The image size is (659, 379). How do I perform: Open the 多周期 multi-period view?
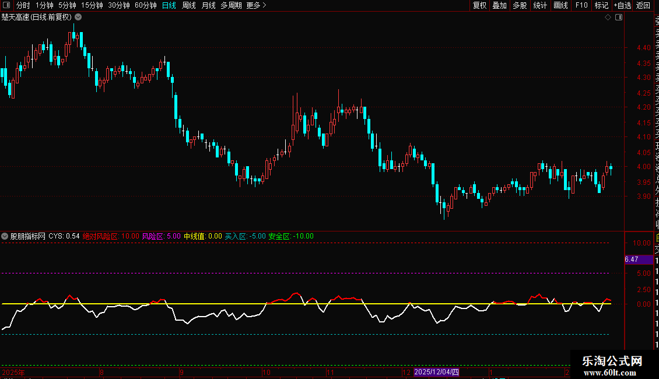(231, 5)
